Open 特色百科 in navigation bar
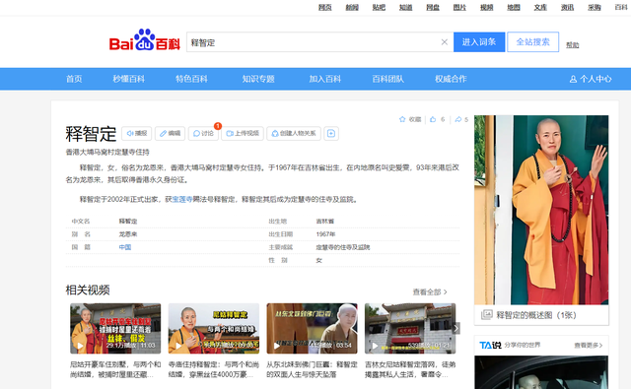Image resolution: width=631 pixels, height=389 pixels. [191, 79]
